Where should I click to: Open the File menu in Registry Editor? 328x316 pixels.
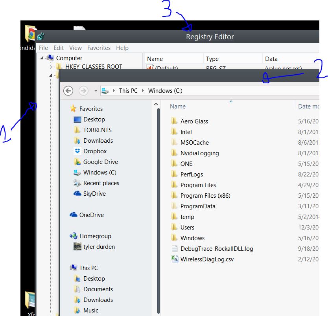44,48
